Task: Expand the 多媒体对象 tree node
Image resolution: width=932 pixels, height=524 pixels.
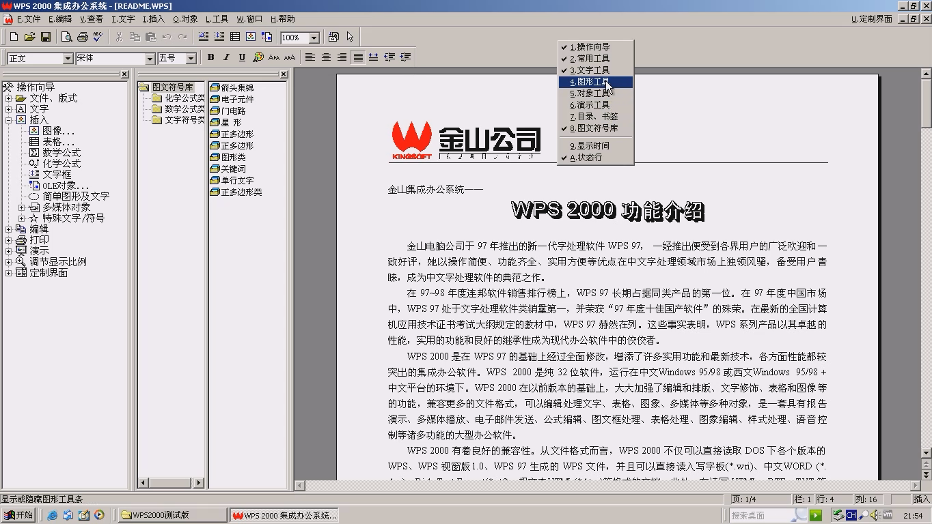Action: 22,207
